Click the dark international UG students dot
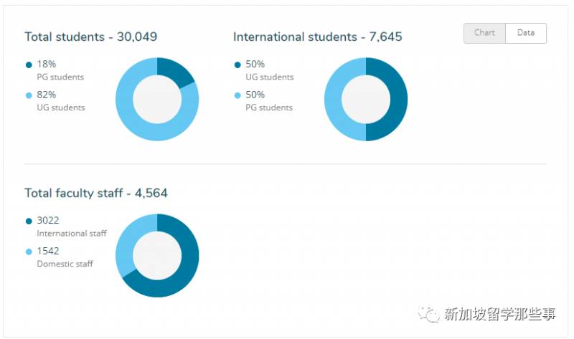Viewport: 574px width, 339px height. [237, 65]
